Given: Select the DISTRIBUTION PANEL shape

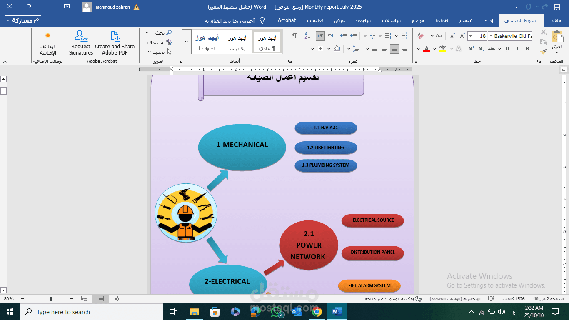Looking at the screenshot, I should click(x=373, y=252).
